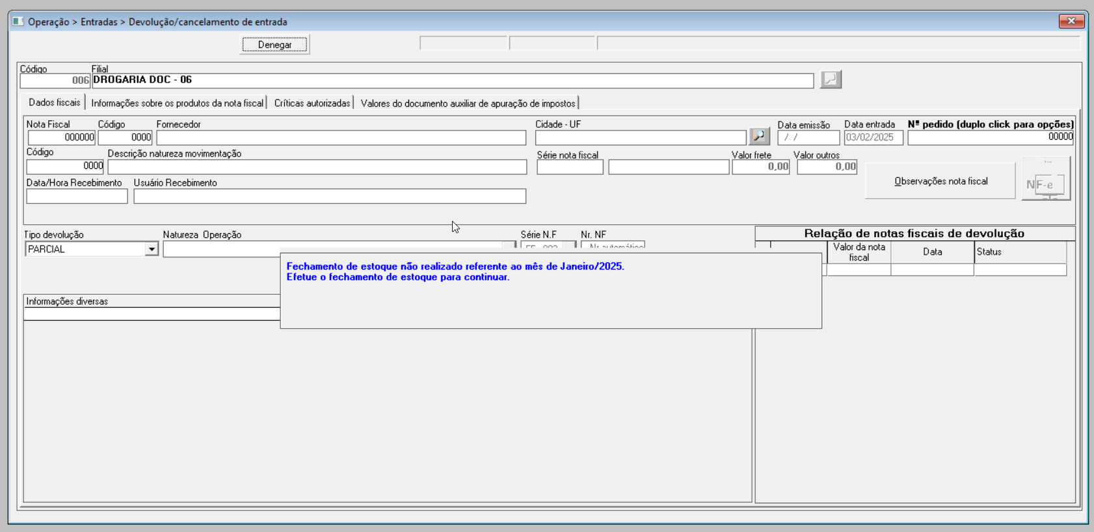Click the Data emissão date field
This screenshot has width=1094, height=532.
pos(808,138)
